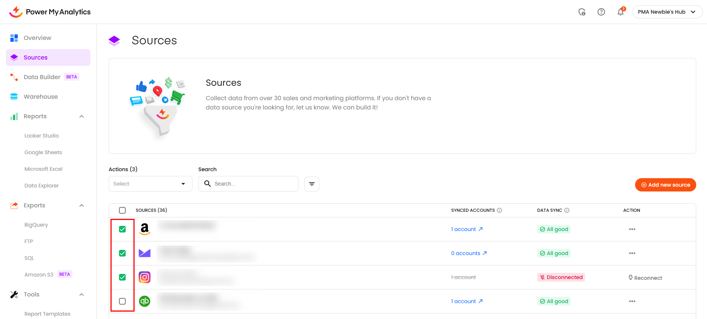
Task: Open the PMA Newbie's Hub account dropdown
Action: (667, 12)
